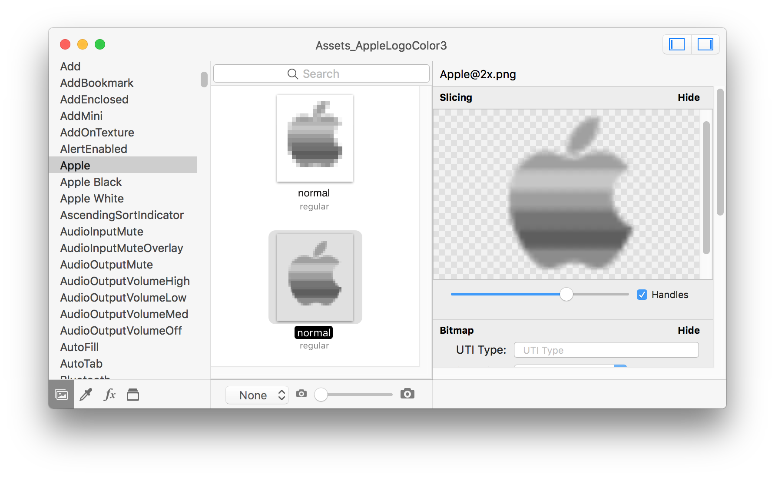Uncheck the Handles checkbox

pyautogui.click(x=642, y=295)
